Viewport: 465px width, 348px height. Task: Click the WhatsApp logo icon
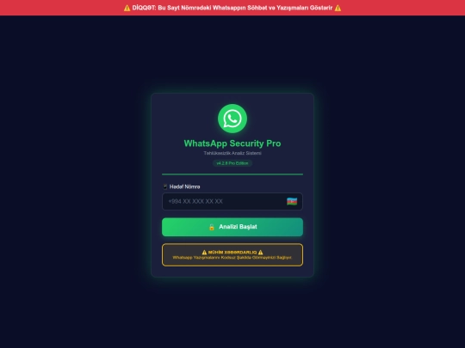tap(232, 119)
